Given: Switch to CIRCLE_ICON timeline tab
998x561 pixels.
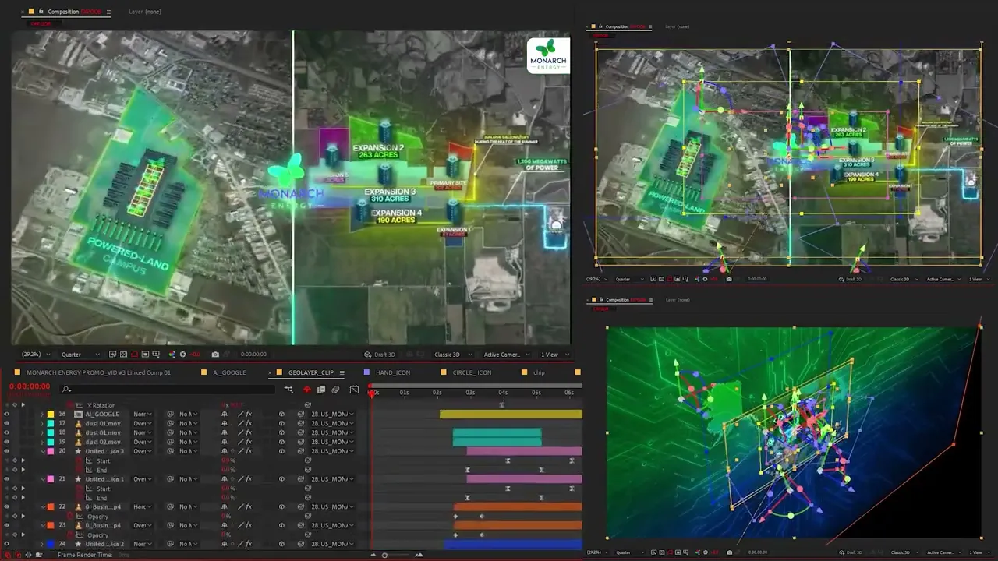Looking at the screenshot, I should click(472, 372).
